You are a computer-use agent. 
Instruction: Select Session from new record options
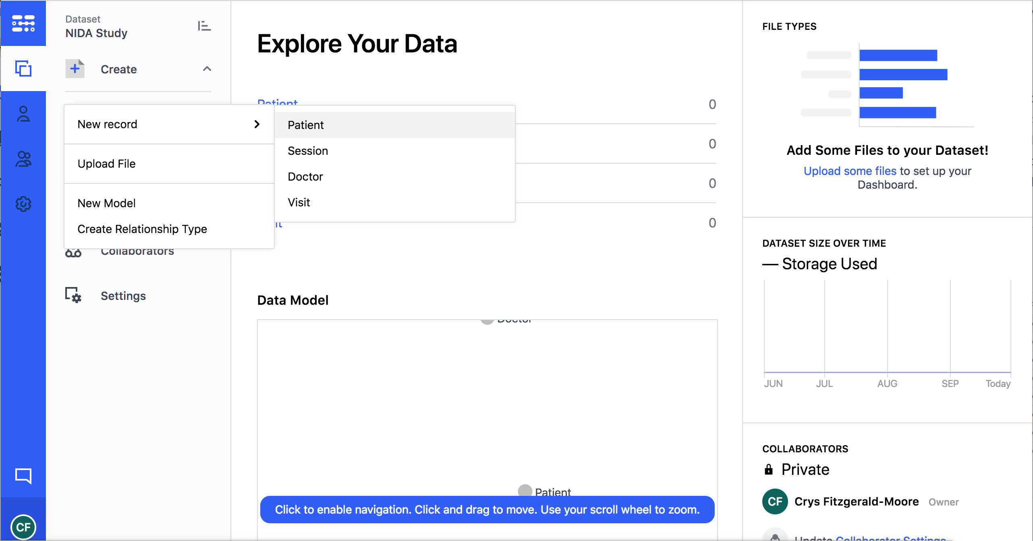pos(308,150)
